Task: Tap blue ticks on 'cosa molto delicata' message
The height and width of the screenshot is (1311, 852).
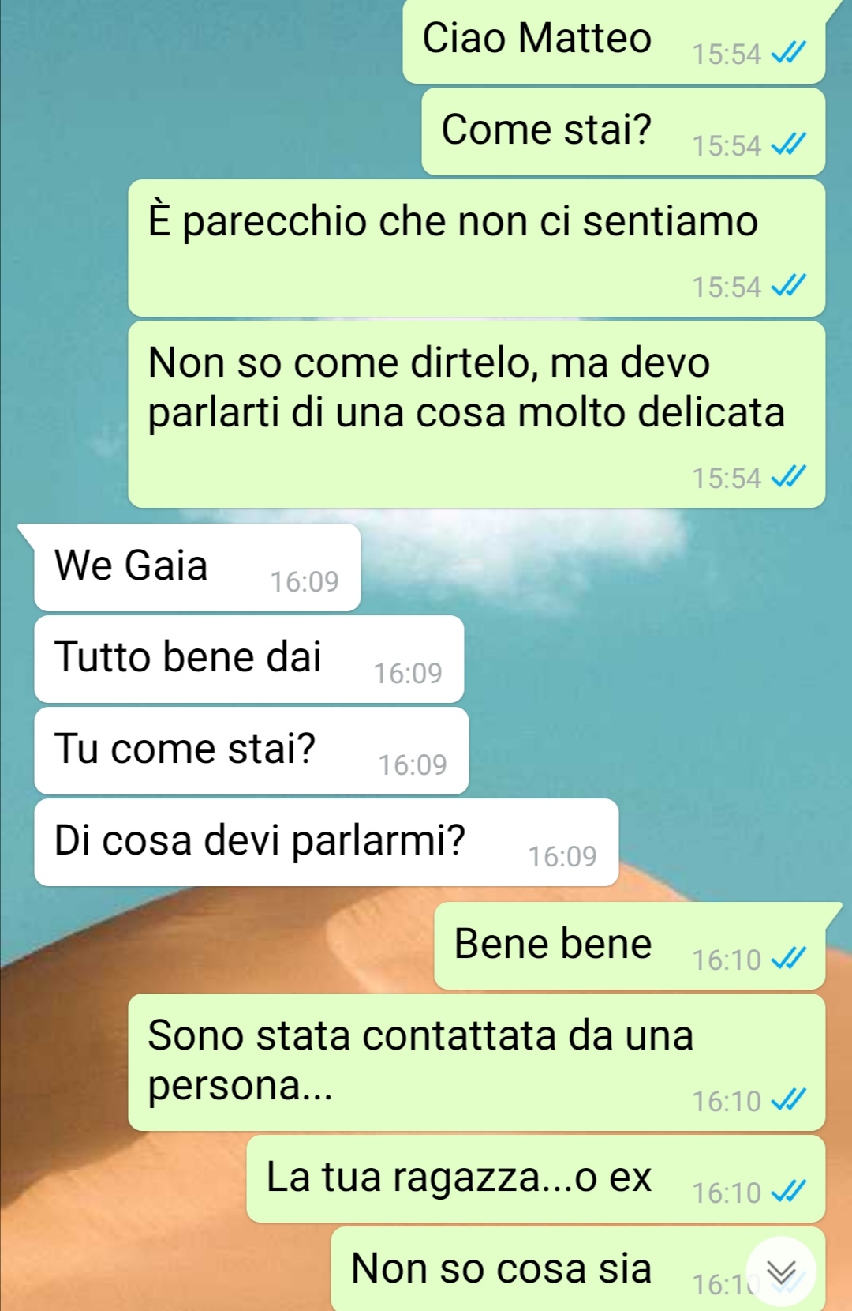Action: (x=788, y=478)
